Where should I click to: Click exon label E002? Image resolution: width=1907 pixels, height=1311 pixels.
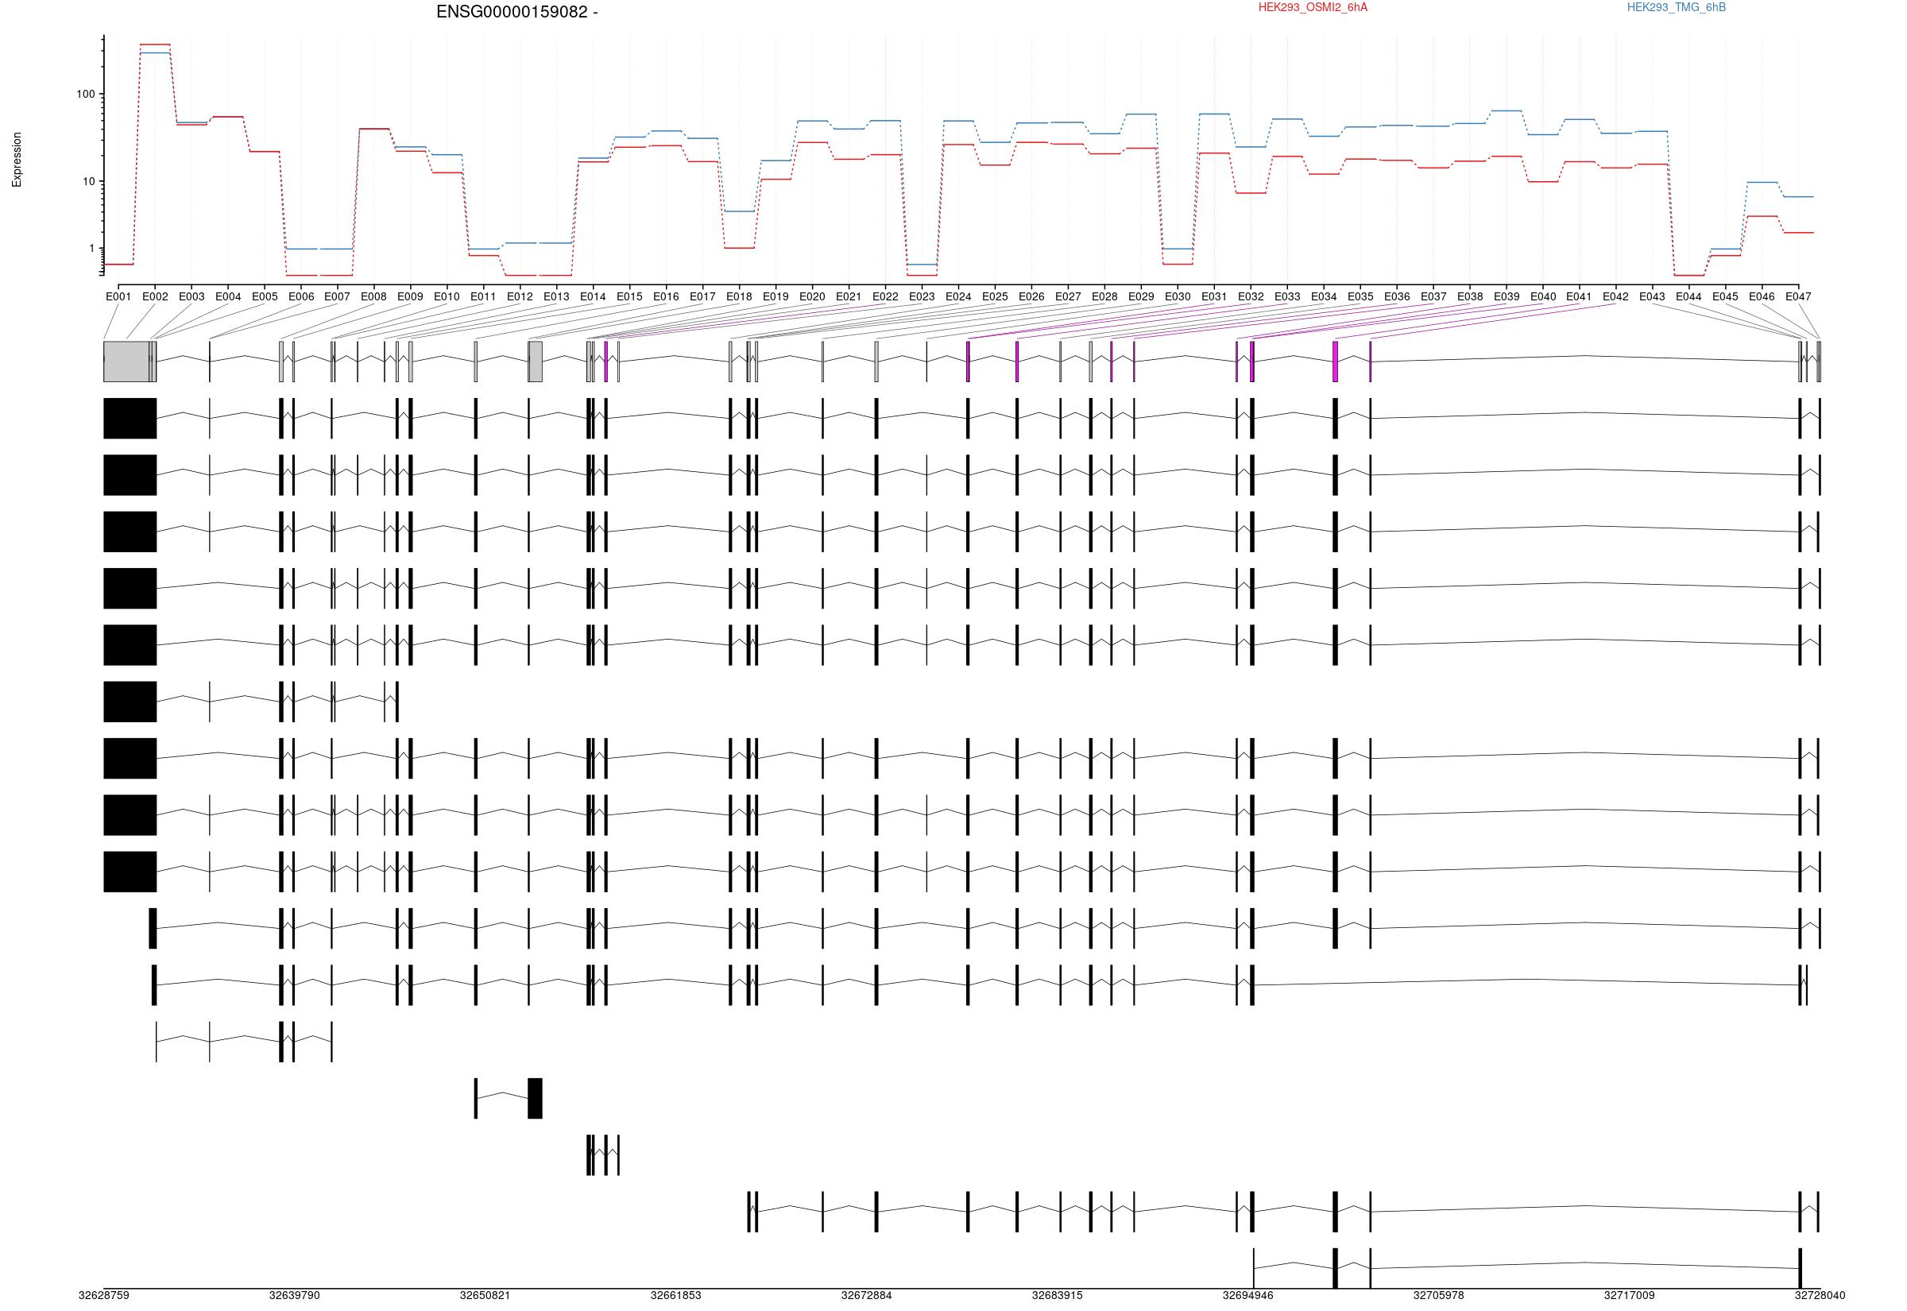(155, 296)
